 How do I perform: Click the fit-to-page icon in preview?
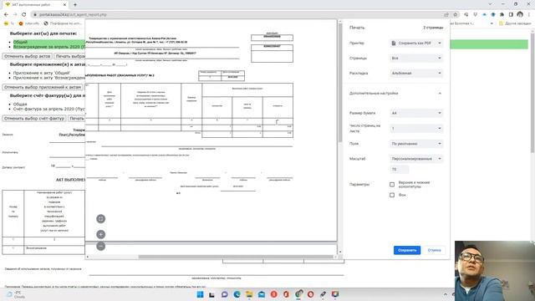point(100,219)
